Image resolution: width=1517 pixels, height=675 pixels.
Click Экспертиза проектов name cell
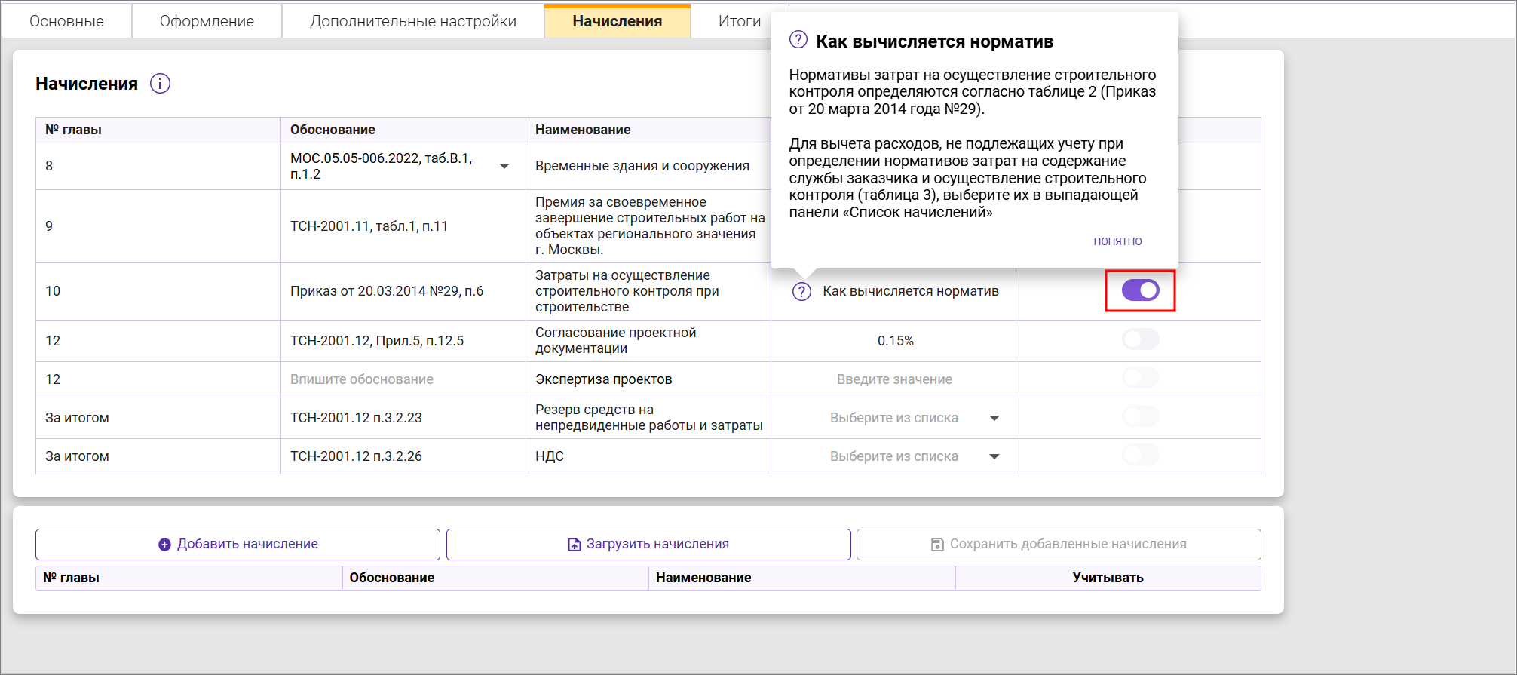click(648, 379)
